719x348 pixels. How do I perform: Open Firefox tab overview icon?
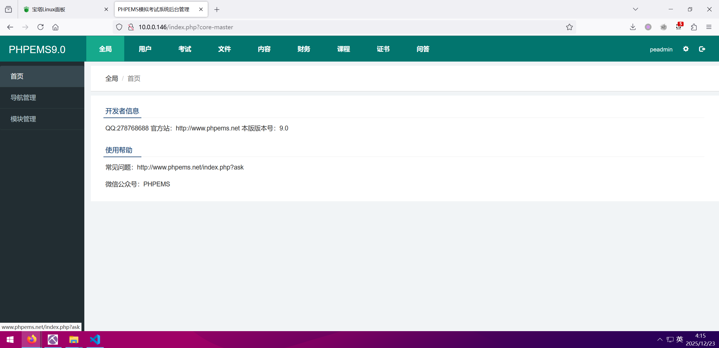pyautogui.click(x=8, y=9)
